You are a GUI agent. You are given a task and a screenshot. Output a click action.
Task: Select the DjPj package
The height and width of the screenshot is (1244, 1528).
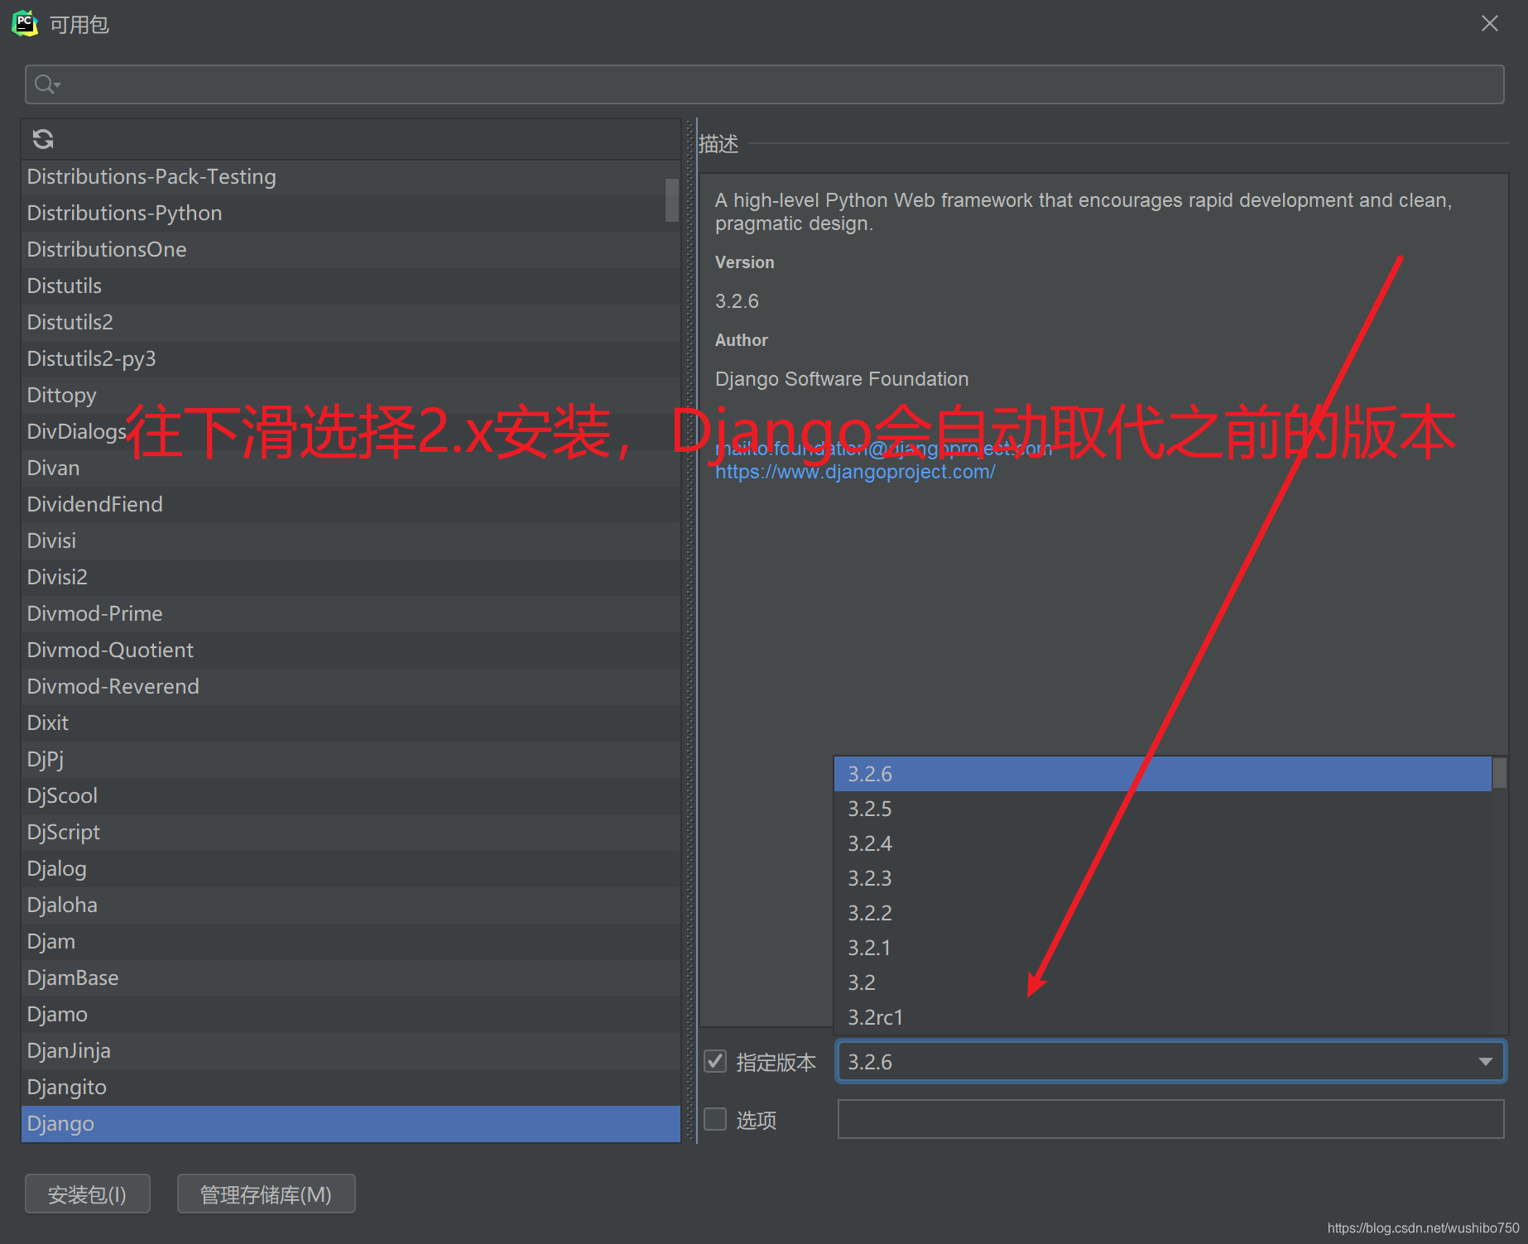[x=351, y=760]
